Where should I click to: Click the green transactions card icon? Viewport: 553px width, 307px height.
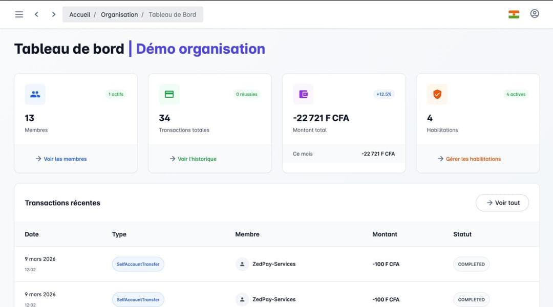pos(169,94)
